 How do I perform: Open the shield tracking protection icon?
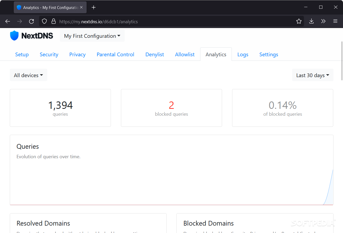[44, 21]
